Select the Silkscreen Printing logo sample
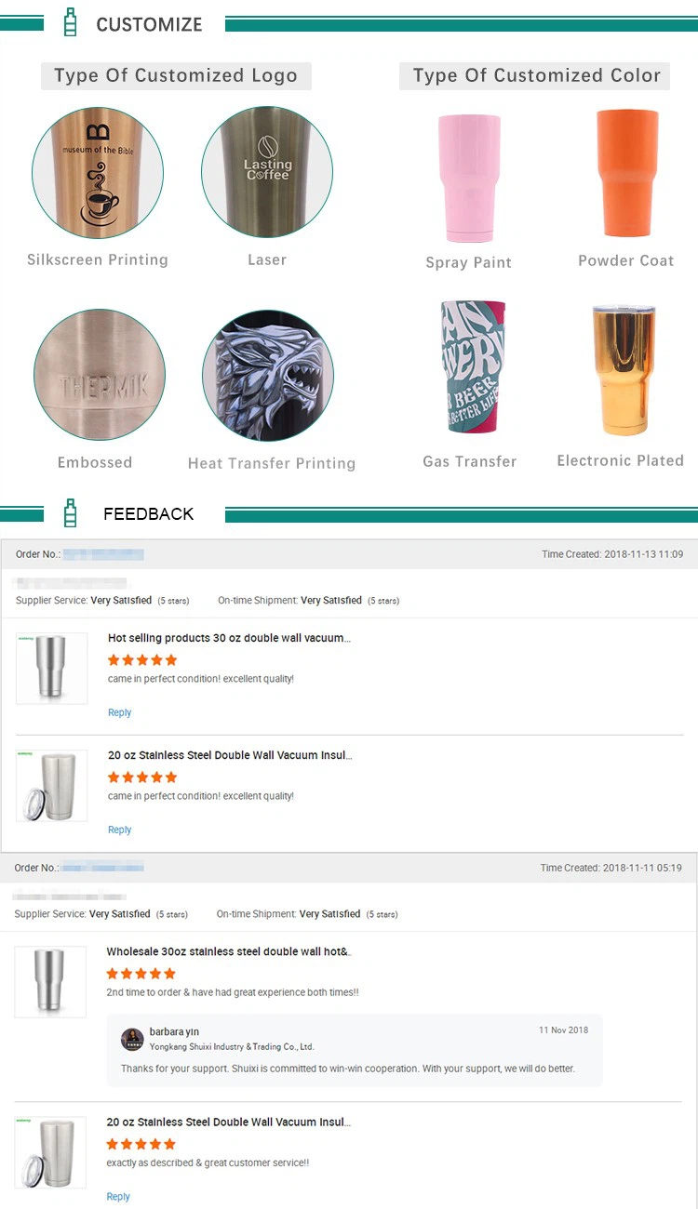The image size is (698, 1209). (x=98, y=173)
